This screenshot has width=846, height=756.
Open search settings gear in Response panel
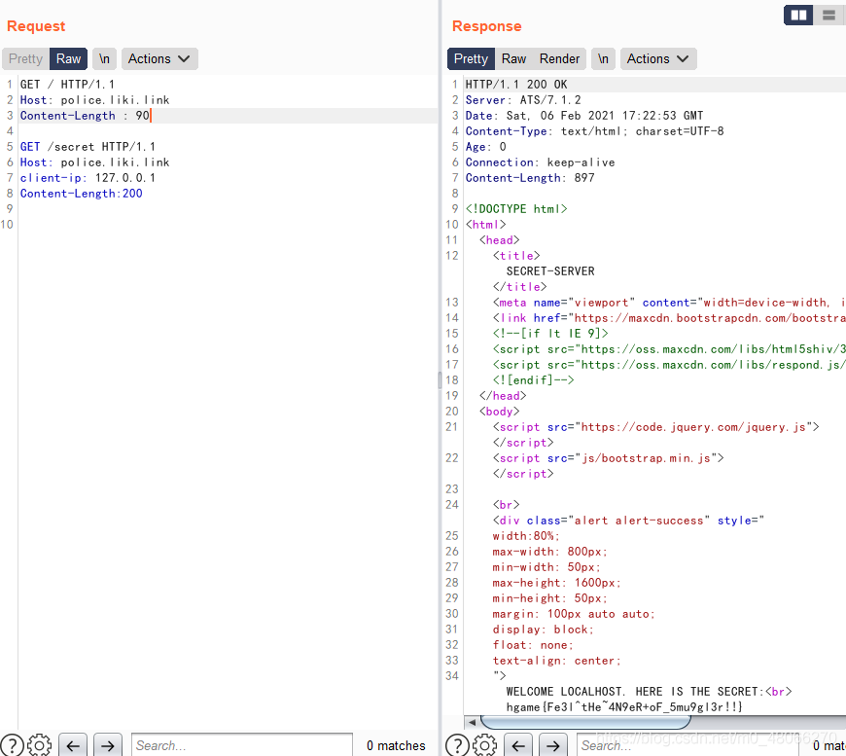tap(484, 745)
